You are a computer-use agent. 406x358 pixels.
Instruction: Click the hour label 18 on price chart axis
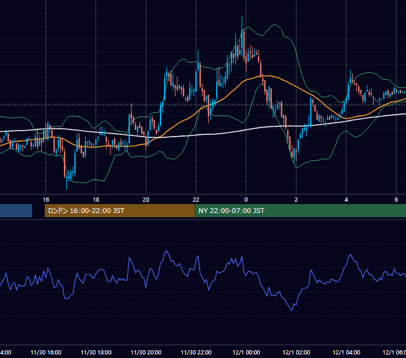(96, 200)
